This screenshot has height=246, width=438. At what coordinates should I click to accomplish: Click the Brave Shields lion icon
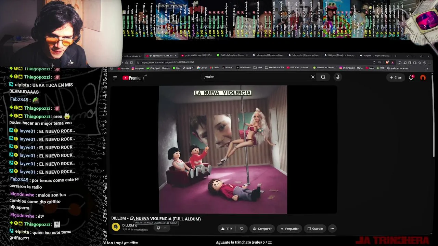(387, 63)
